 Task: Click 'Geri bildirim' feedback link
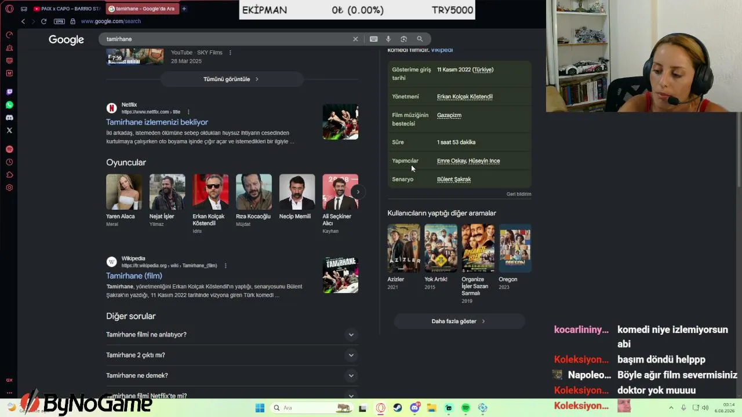519,194
